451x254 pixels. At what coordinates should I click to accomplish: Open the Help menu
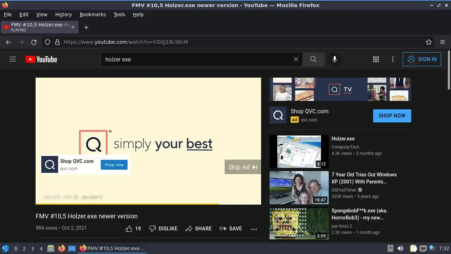138,14
